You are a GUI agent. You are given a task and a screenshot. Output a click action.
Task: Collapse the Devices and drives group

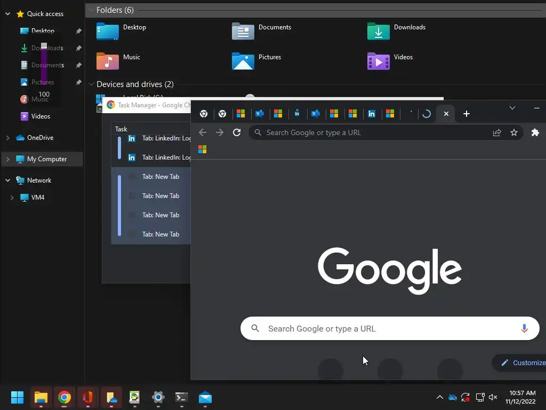[x=91, y=84]
